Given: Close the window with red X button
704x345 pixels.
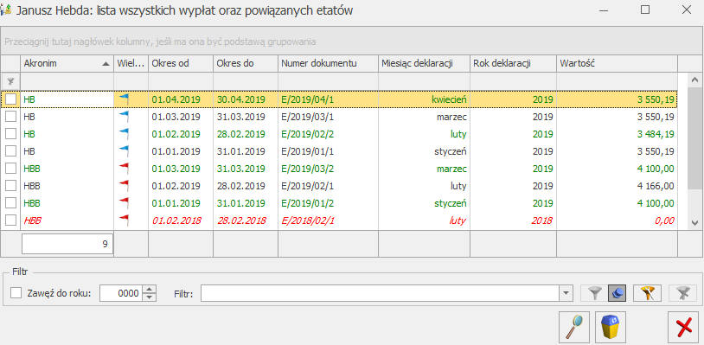Looking at the screenshot, I should coord(683,328).
